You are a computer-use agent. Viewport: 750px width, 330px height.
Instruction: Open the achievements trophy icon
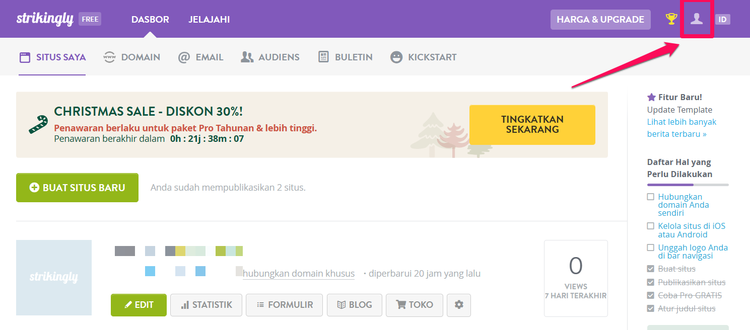(x=671, y=19)
